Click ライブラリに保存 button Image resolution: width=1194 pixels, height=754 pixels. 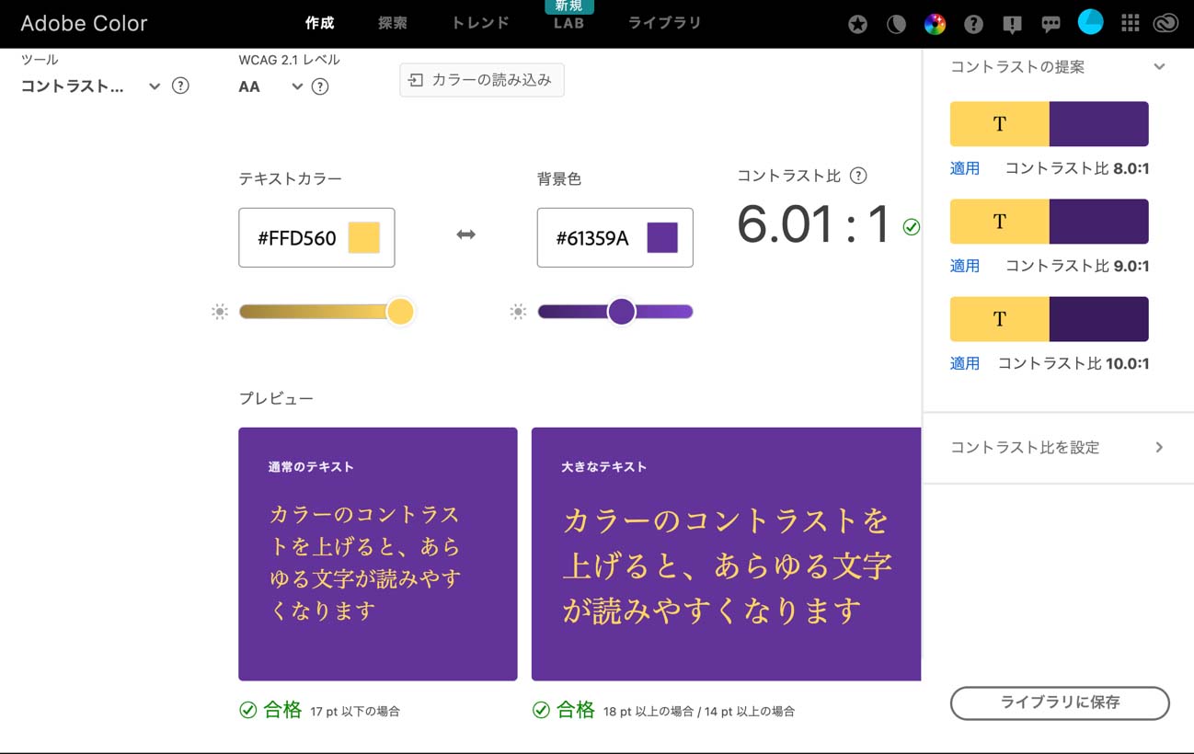tap(1060, 703)
